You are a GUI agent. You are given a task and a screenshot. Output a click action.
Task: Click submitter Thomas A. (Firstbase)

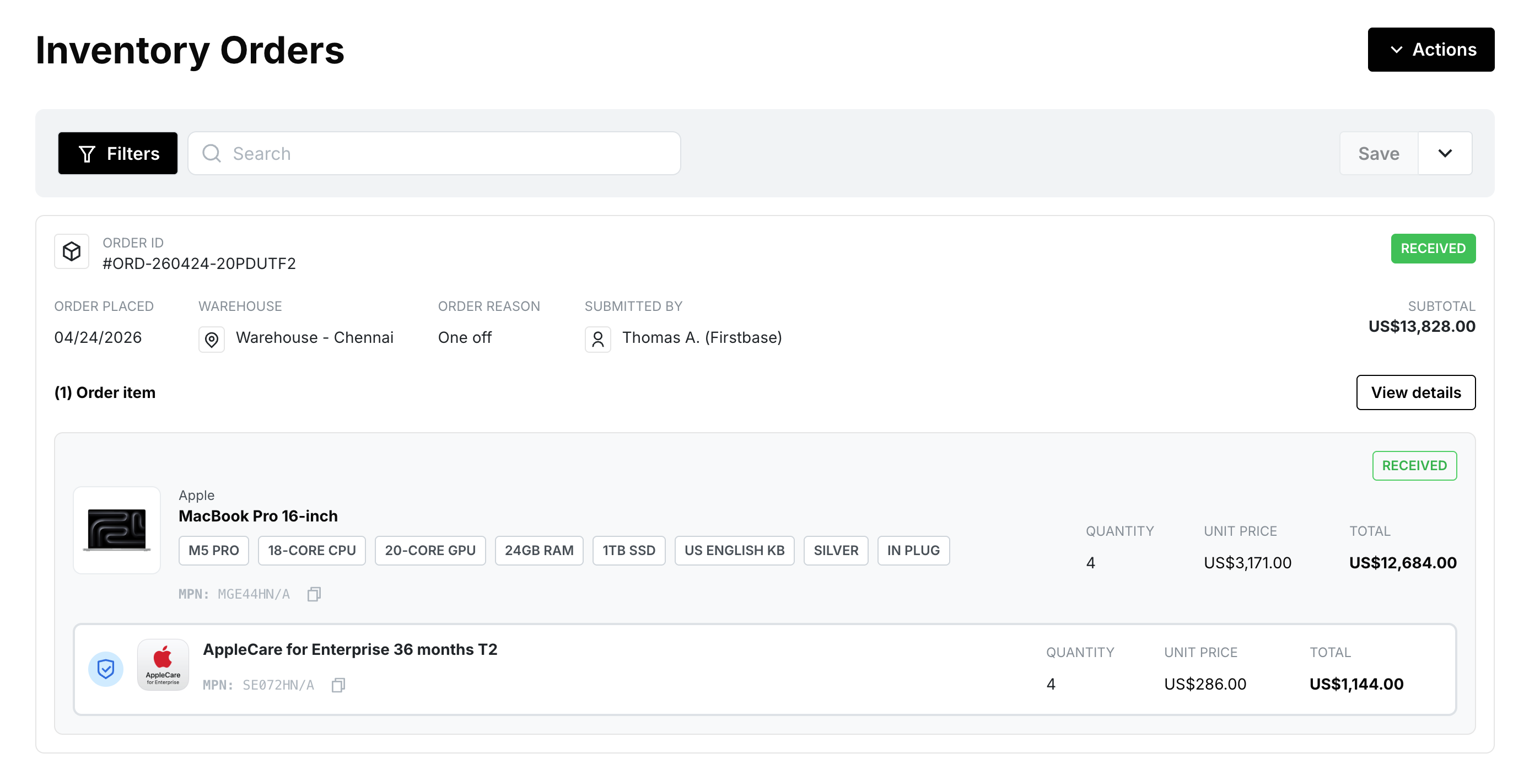[x=702, y=338]
